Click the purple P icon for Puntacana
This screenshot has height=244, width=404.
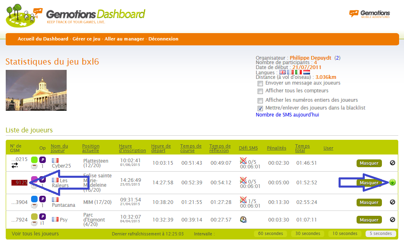click(43, 199)
